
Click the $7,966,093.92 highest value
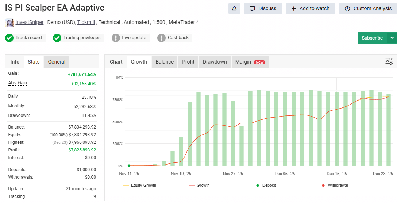pyautogui.click(x=82, y=142)
